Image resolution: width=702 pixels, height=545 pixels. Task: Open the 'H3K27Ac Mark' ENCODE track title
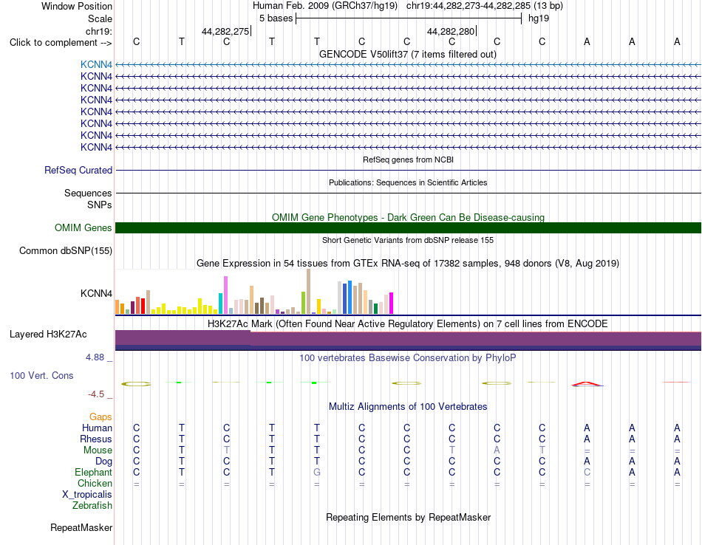[408, 324]
